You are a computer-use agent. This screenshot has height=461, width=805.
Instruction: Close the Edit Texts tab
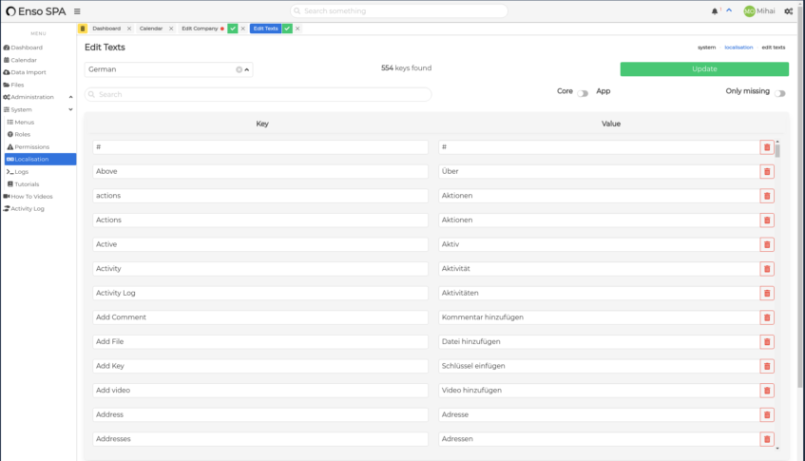point(297,29)
